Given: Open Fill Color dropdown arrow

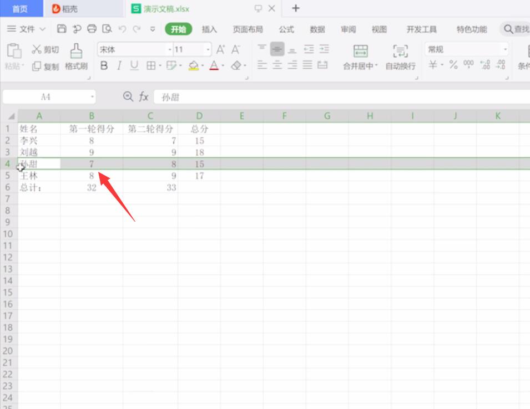Looking at the screenshot, I should pos(202,65).
